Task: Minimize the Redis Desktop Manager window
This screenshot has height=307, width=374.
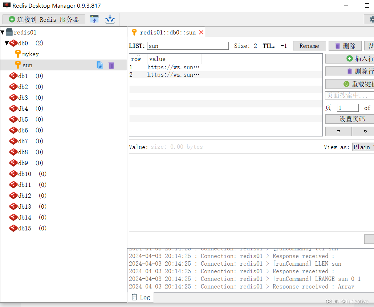Action: (346, 5)
